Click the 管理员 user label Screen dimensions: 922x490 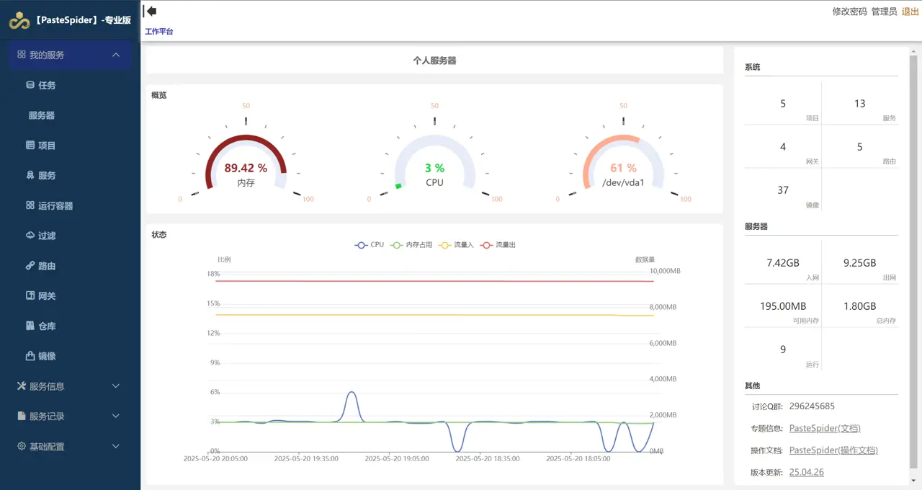pos(885,12)
